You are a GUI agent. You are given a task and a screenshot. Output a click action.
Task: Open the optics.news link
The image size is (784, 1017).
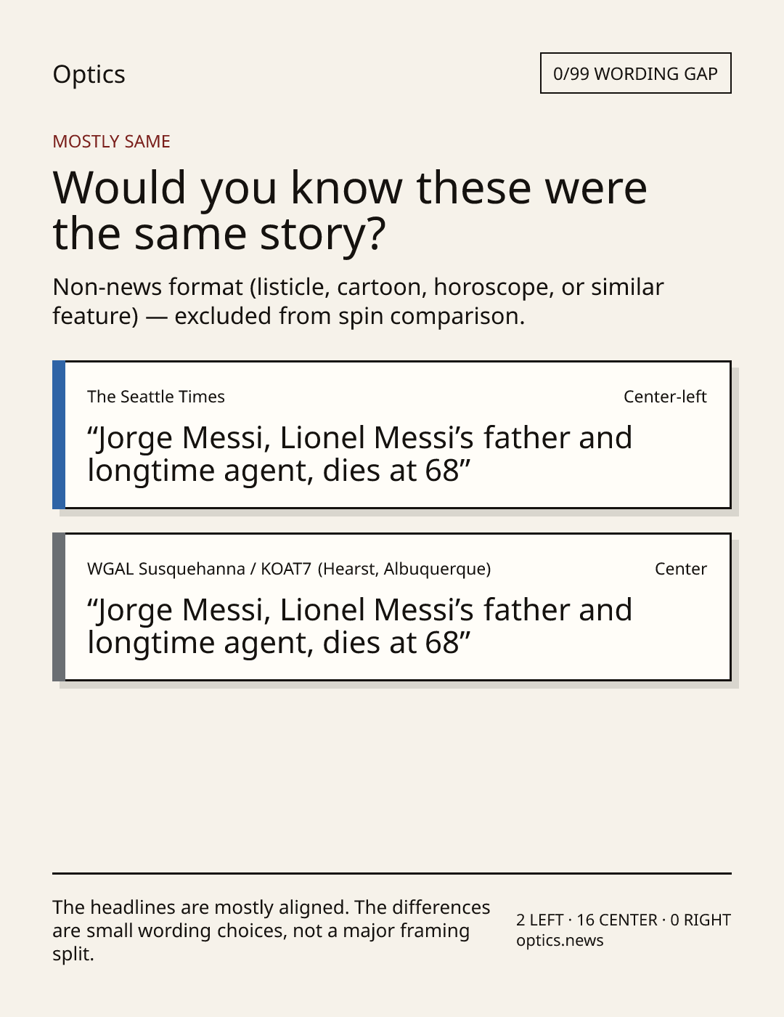560,940
